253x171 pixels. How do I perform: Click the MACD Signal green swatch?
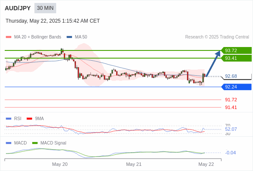coord(35,143)
